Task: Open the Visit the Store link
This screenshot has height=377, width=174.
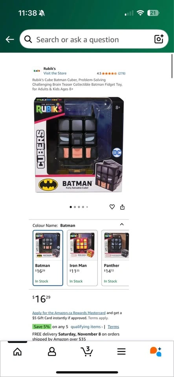Action: [55, 73]
